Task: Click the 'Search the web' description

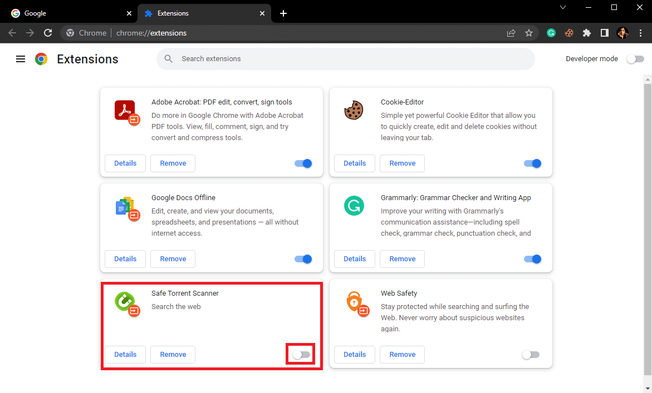Action: pyautogui.click(x=176, y=307)
